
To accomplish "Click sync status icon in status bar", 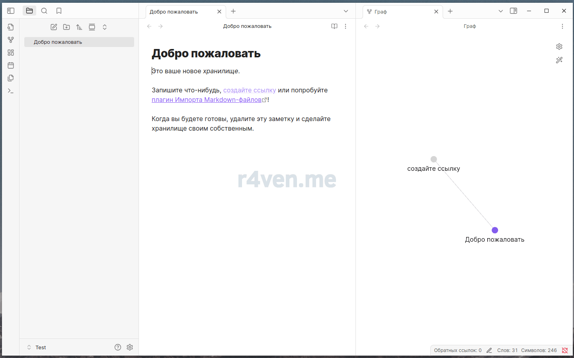I will pos(565,350).
